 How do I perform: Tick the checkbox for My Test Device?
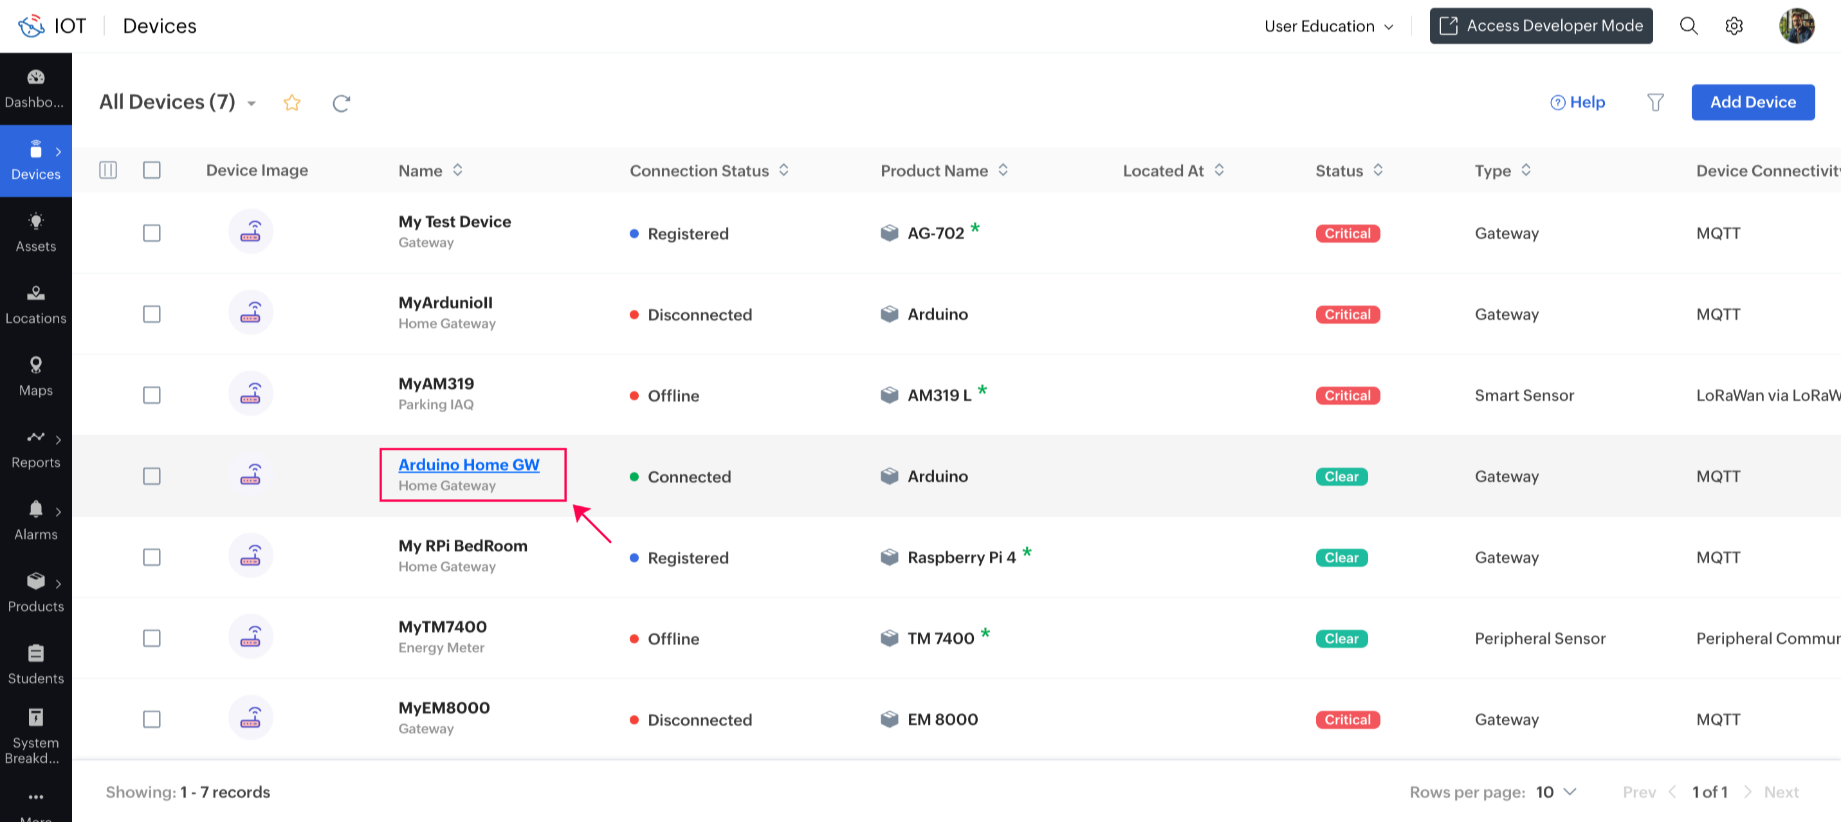pyautogui.click(x=152, y=233)
